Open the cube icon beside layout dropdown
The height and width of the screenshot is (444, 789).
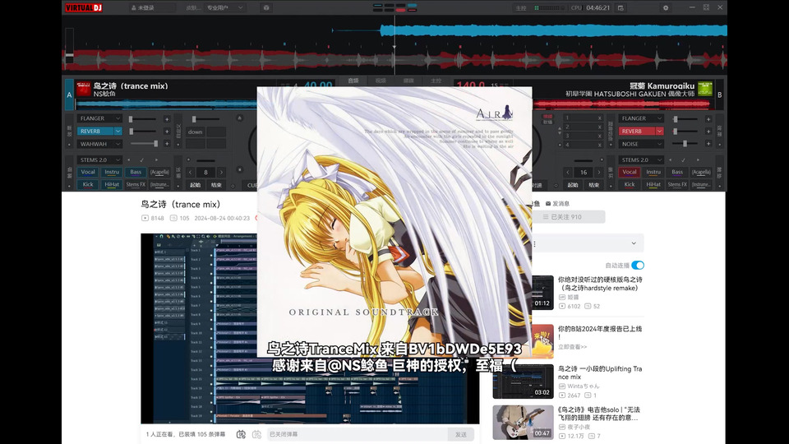(266, 7)
